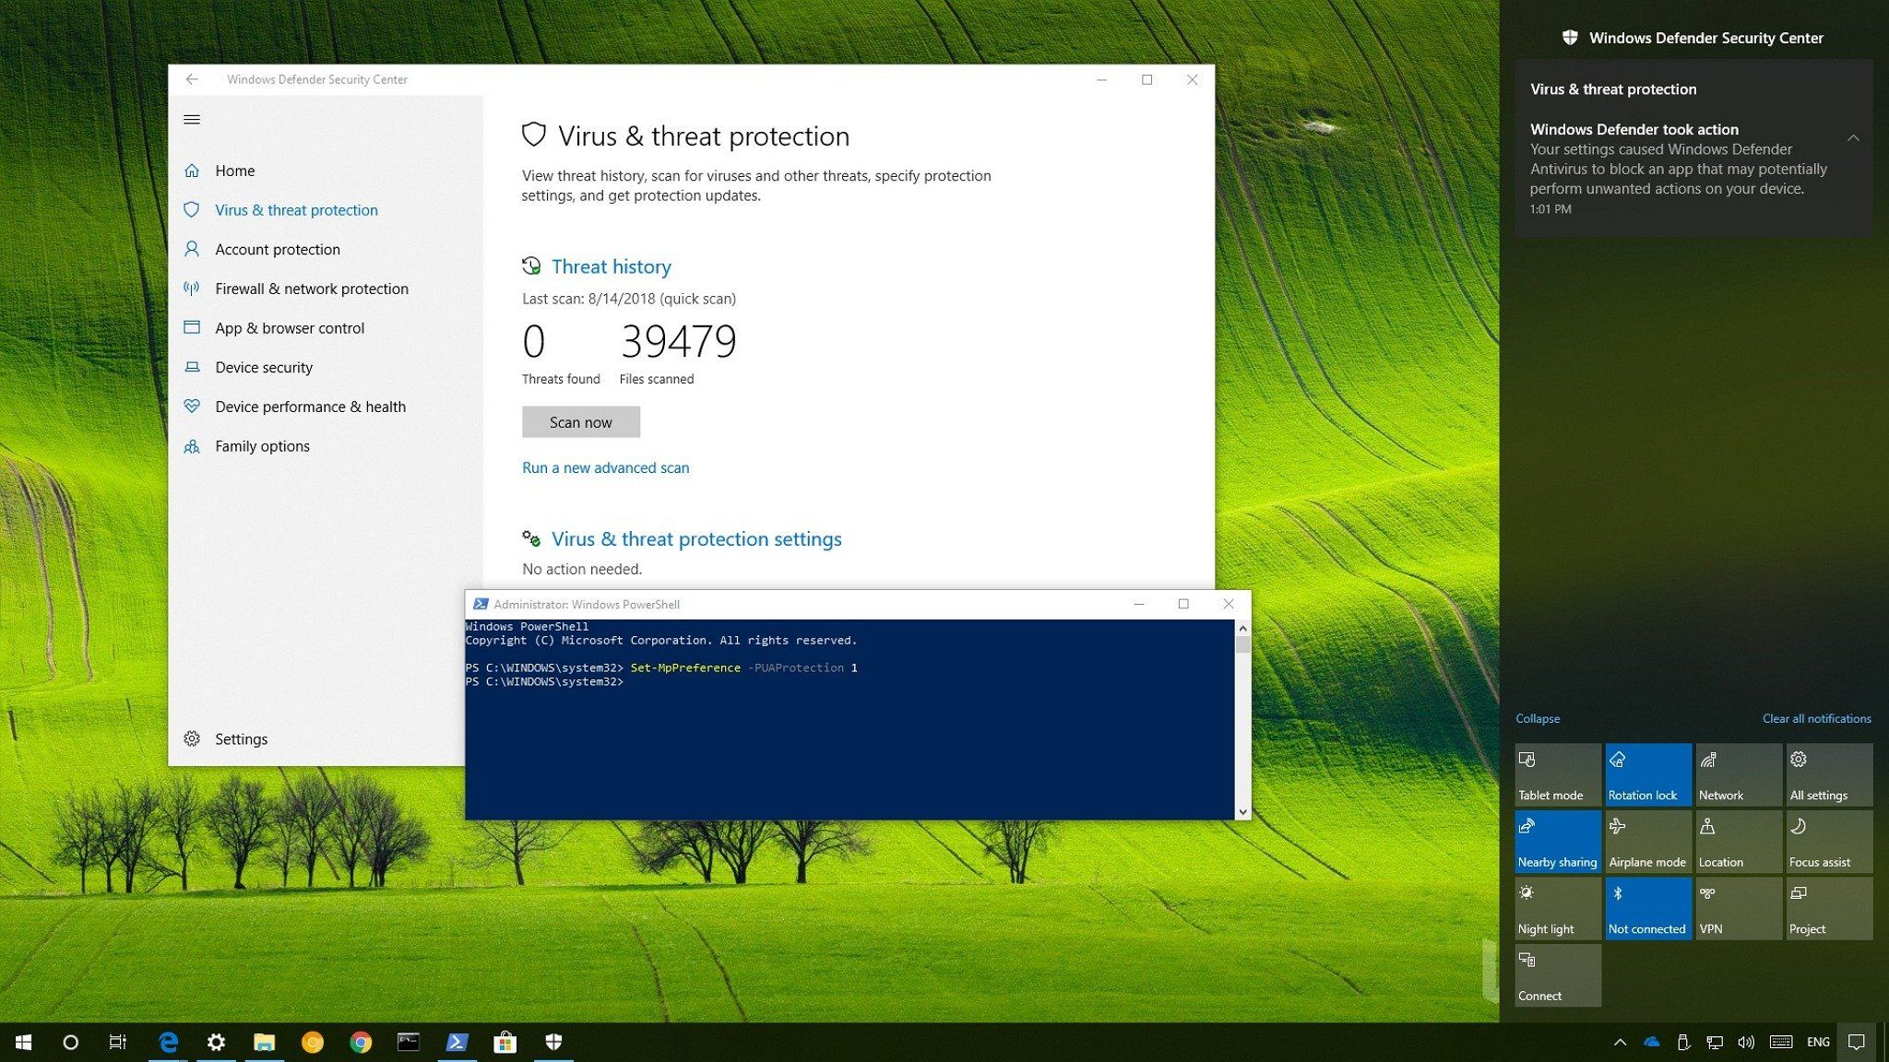The image size is (1889, 1062).
Task: Collapse the quick actions grid
Action: point(1538,718)
